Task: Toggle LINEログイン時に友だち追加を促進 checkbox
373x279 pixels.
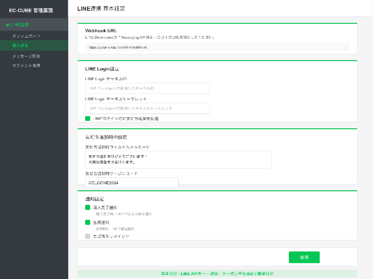Action: pyautogui.click(x=87, y=119)
